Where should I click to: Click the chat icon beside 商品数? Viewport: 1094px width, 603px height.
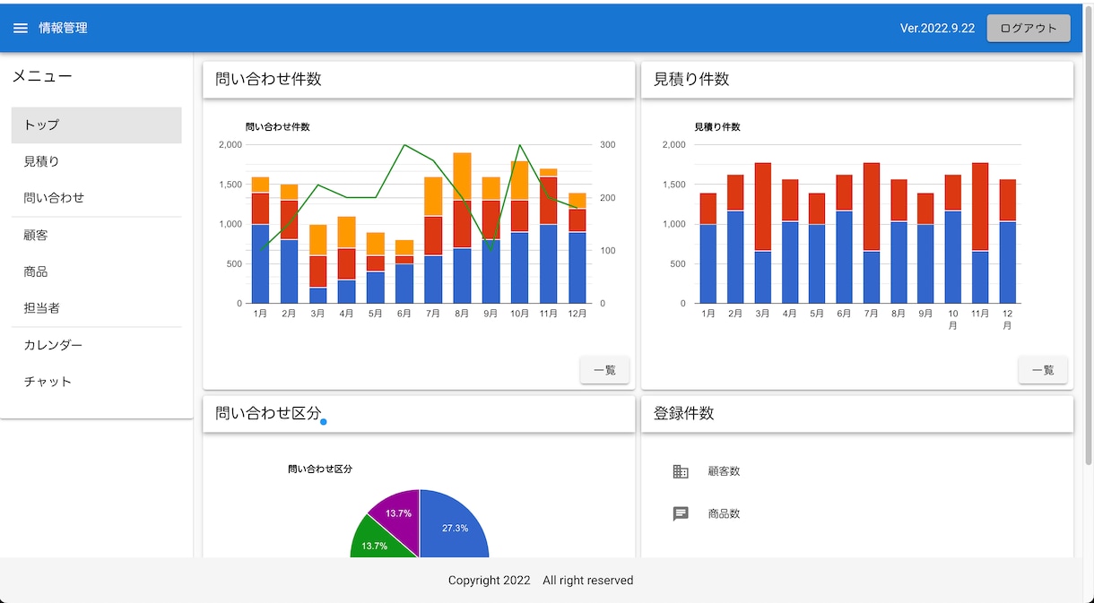[x=681, y=514]
